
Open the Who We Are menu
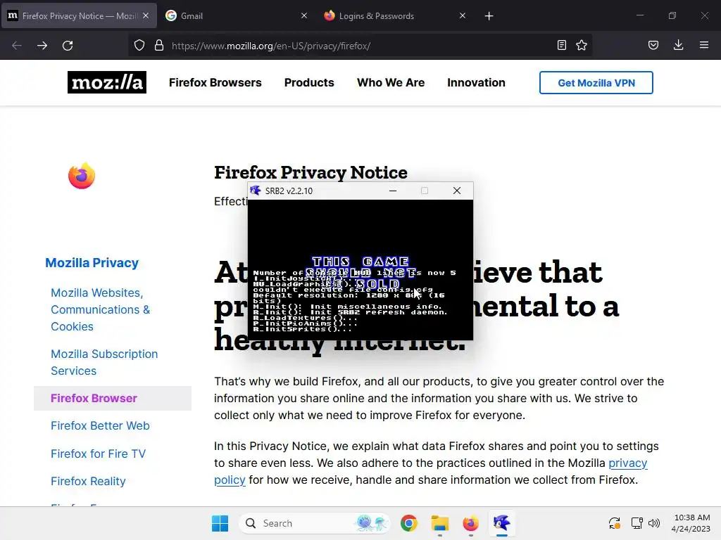pyautogui.click(x=391, y=83)
